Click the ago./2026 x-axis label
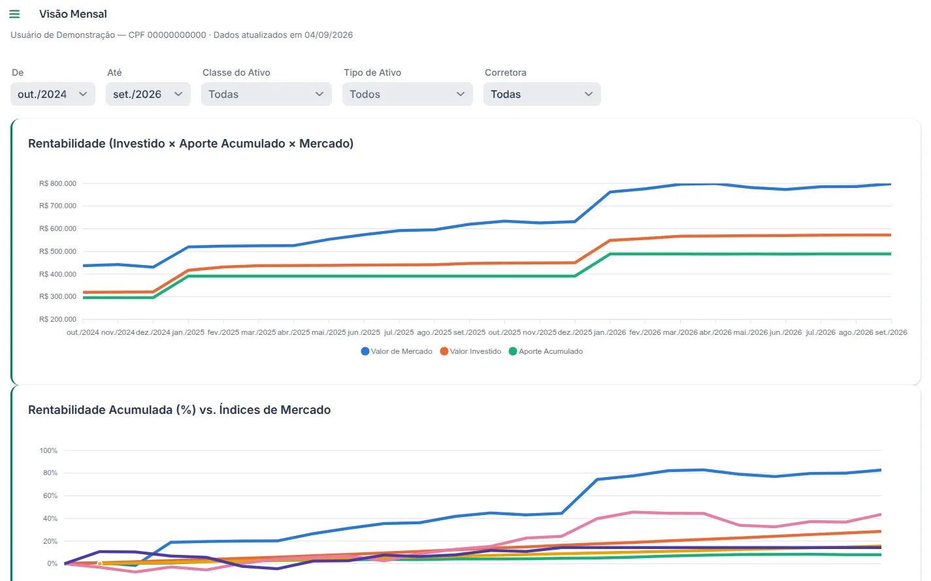Image resolution: width=931 pixels, height=581 pixels. coord(856,332)
